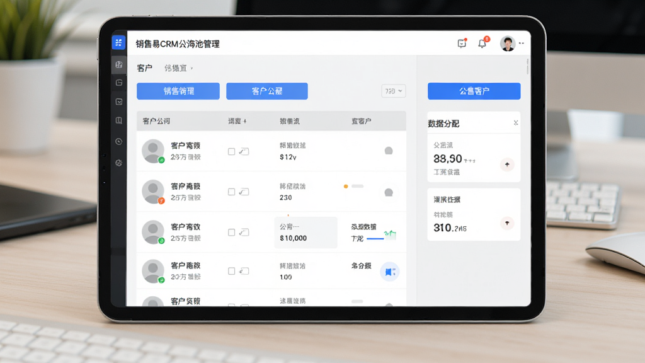This screenshot has width=645, height=363.
Task: Click the third column header in the table
Action: click(x=290, y=121)
